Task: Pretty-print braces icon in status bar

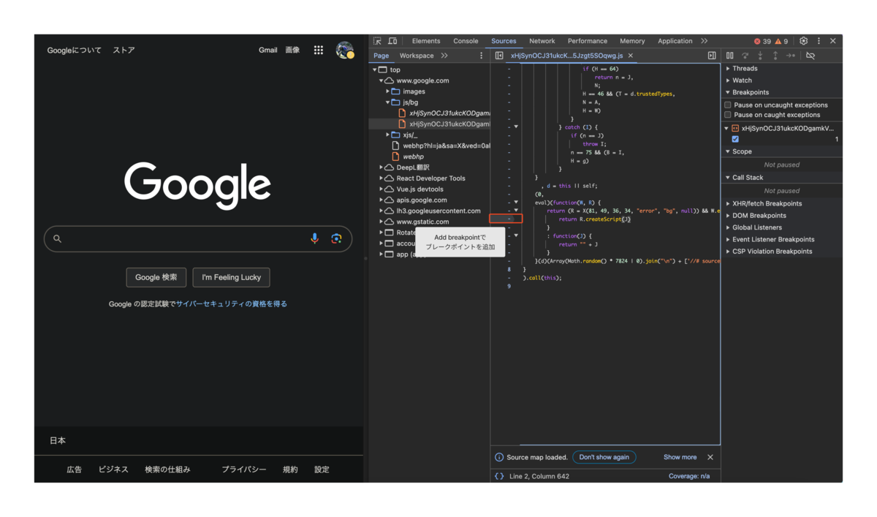Action: pos(499,476)
